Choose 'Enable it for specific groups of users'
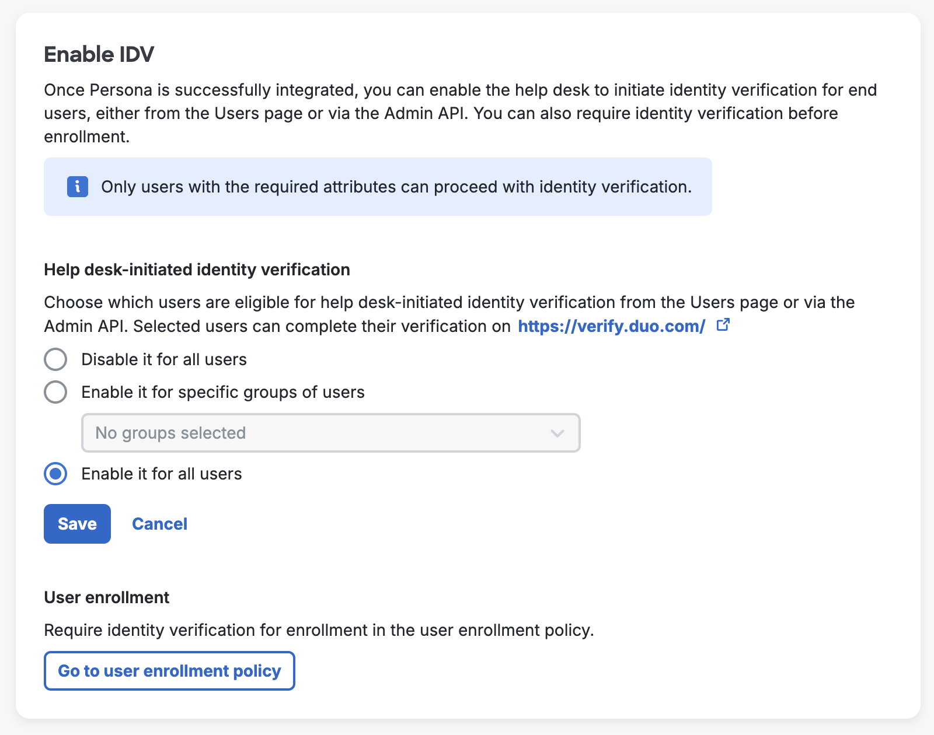 [x=55, y=392]
